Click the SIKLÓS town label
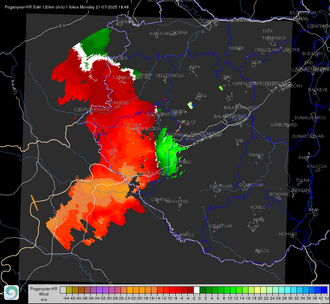The height and width of the screenshot is (304, 330). tap(262, 251)
